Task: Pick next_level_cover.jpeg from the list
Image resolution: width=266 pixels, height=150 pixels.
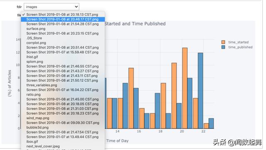Action: coord(63,146)
